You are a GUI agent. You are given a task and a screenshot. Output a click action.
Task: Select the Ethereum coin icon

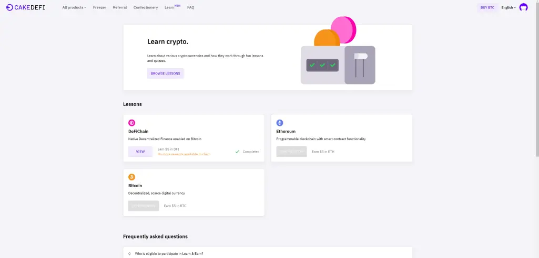280,123
